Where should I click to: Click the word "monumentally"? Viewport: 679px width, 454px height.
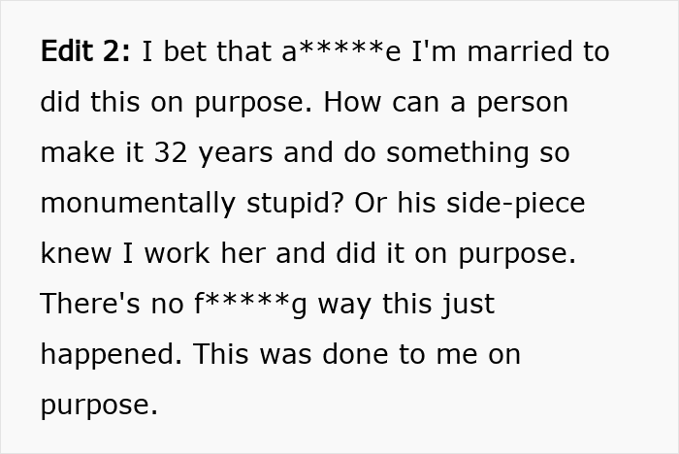pos(129,203)
